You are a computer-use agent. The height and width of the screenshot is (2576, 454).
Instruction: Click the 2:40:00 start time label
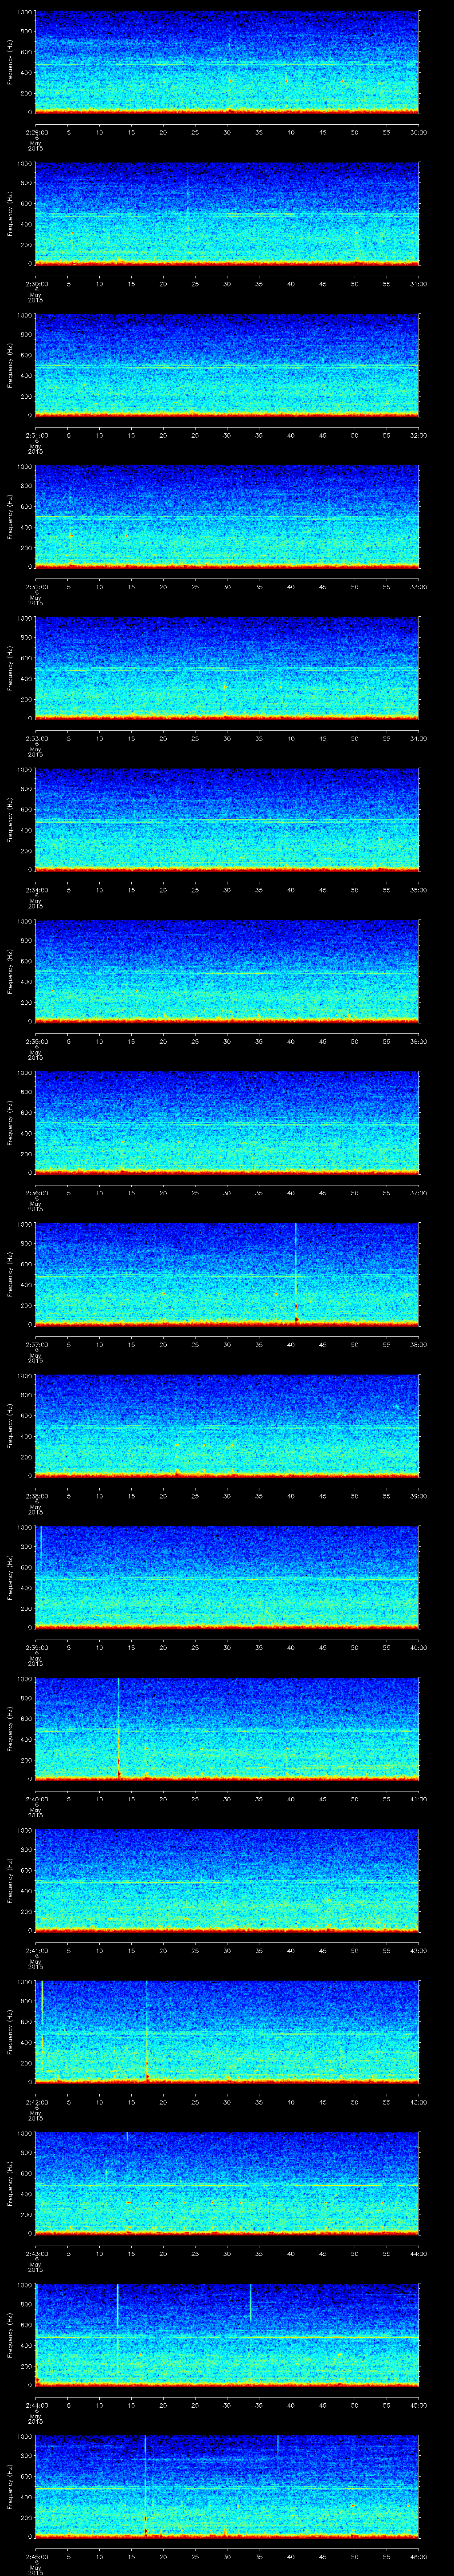point(36,1799)
